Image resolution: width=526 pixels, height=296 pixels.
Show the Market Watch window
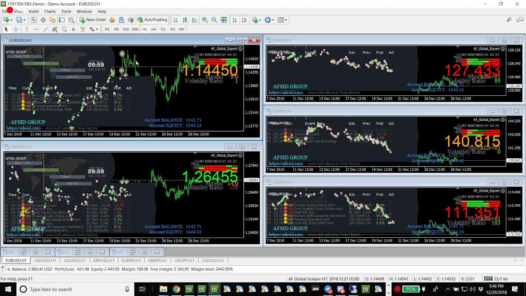pos(34,20)
